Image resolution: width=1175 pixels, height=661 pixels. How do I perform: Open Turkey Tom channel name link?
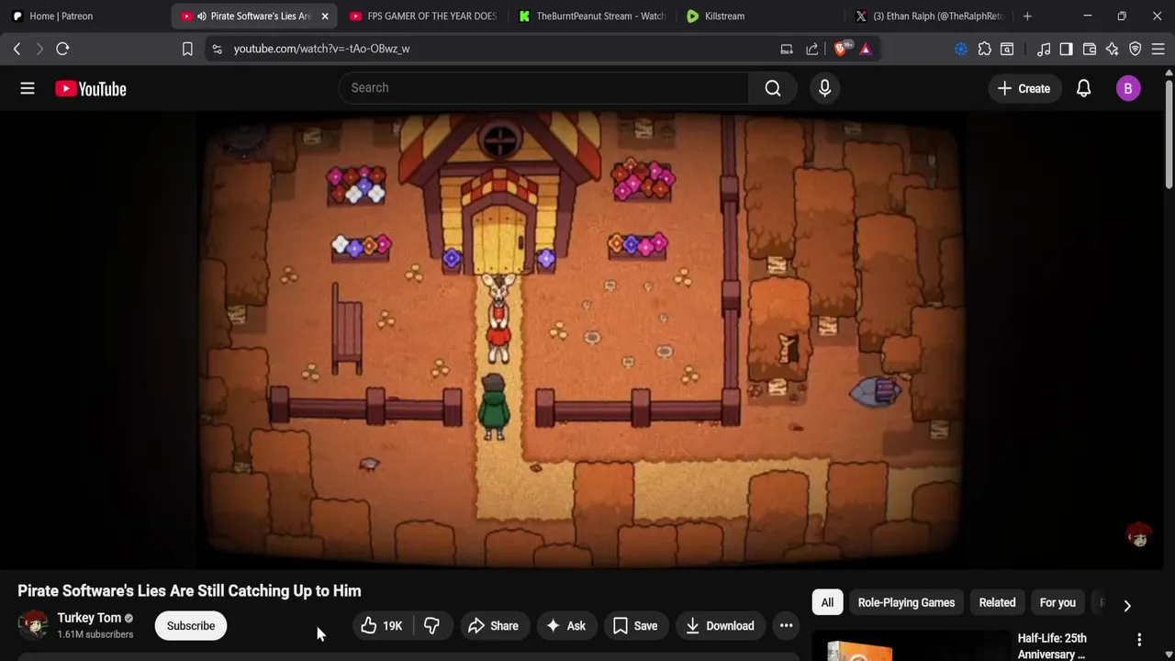[89, 618]
